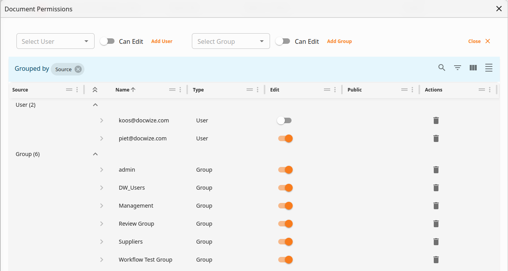Delete the permission for koos@docwize.com
Viewport: 508px width, 271px height.
pos(436,120)
